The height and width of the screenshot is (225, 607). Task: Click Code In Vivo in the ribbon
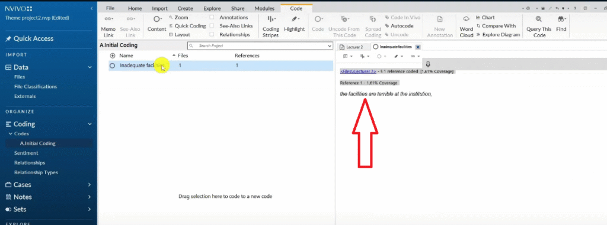pyautogui.click(x=403, y=17)
